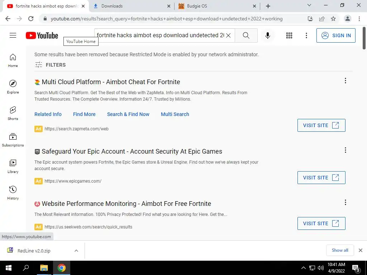Open Library in the sidebar

point(13,166)
